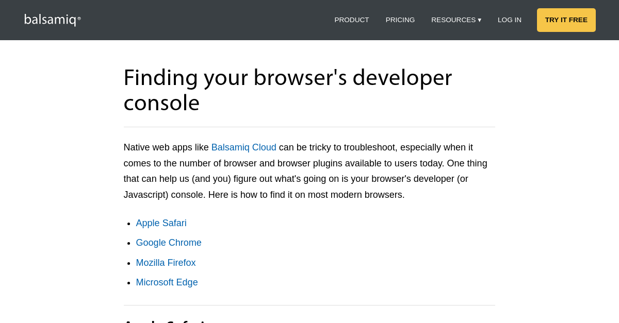Go to the Pricing page
This screenshot has width=619, height=323.
(x=400, y=20)
